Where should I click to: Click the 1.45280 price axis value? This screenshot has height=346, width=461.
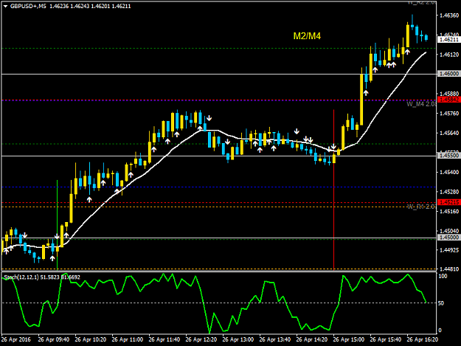pyautogui.click(x=449, y=192)
